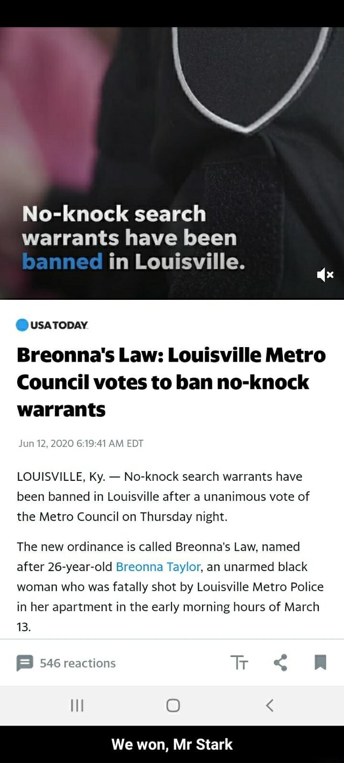
Task: Change text size with the Tt icon
Action: click(x=239, y=663)
